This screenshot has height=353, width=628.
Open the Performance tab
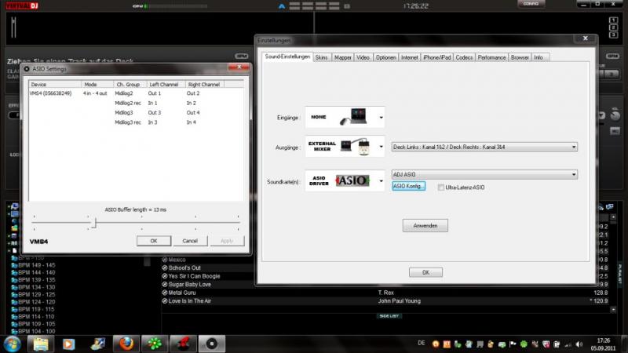[491, 57]
